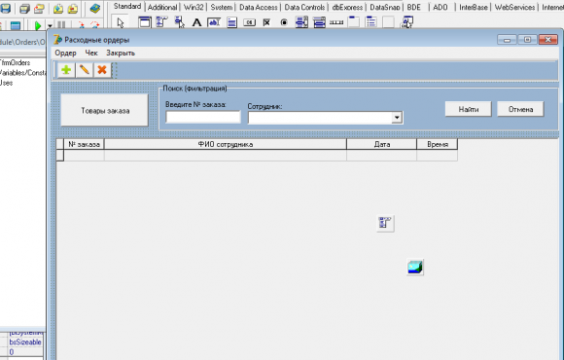The width and height of the screenshot is (564, 360).
Task: Click the Товары заказа button
Action: [105, 111]
